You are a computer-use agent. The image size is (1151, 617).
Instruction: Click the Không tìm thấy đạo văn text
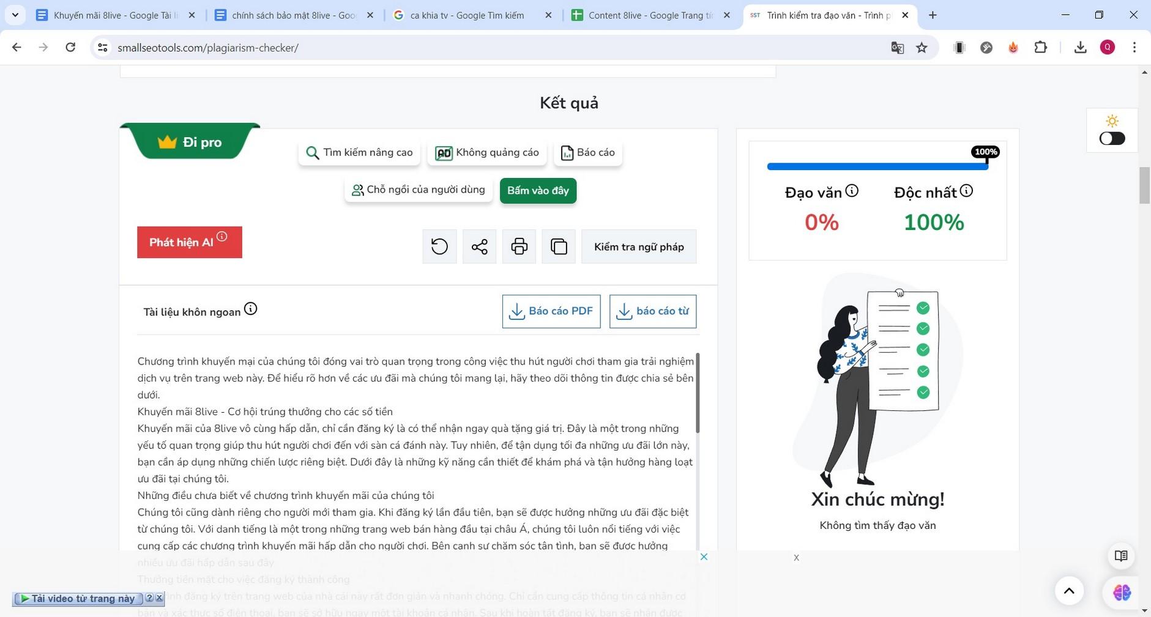pos(877,525)
